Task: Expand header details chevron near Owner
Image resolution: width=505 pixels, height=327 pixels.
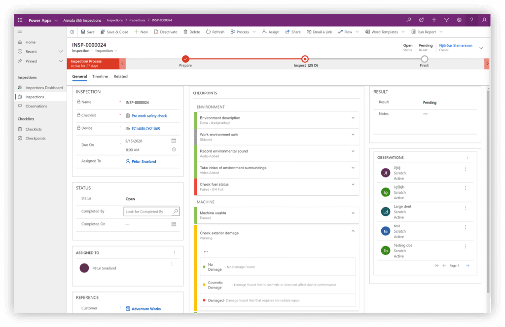Action: click(481, 48)
